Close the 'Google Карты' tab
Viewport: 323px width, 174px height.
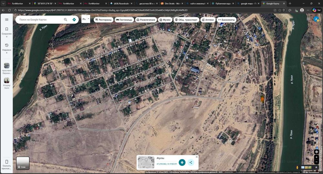coord(284,4)
